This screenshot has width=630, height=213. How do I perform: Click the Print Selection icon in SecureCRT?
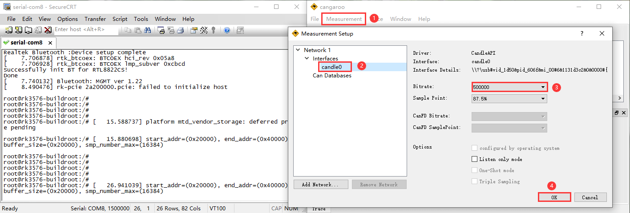(171, 30)
